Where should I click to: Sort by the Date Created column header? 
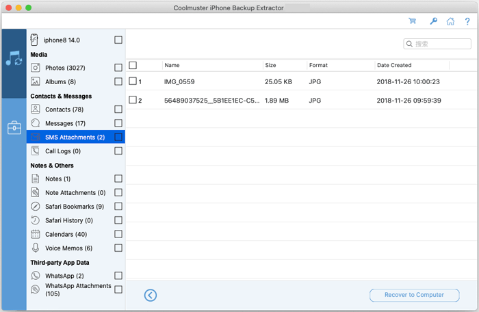[394, 65]
